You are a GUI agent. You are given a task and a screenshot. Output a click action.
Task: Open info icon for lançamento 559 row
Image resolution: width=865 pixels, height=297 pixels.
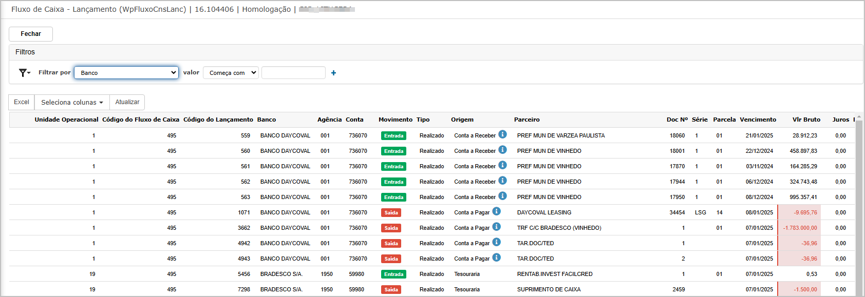click(503, 134)
